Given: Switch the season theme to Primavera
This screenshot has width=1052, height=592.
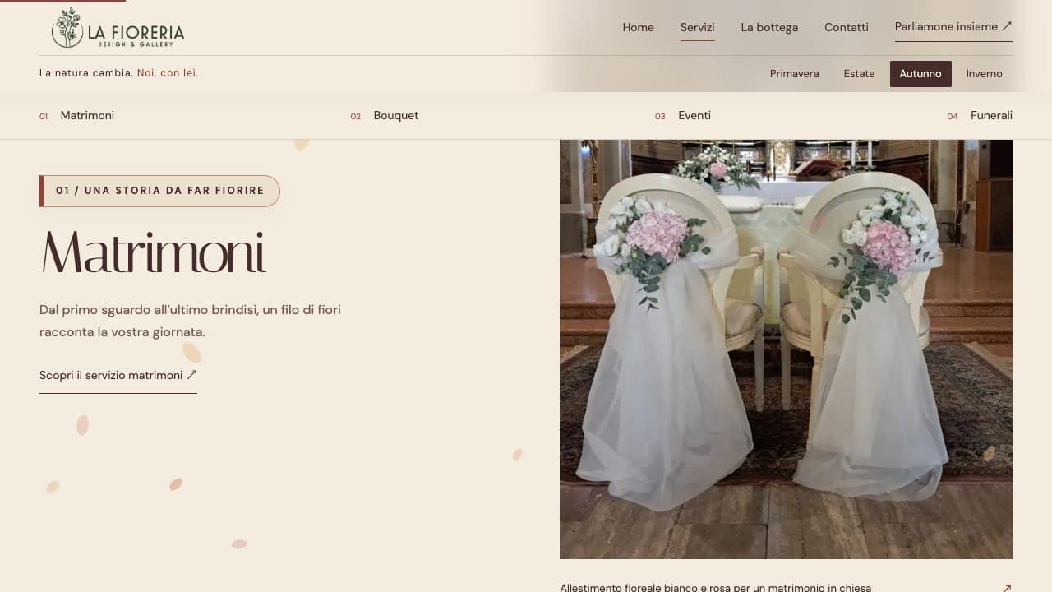Looking at the screenshot, I should [x=794, y=74].
